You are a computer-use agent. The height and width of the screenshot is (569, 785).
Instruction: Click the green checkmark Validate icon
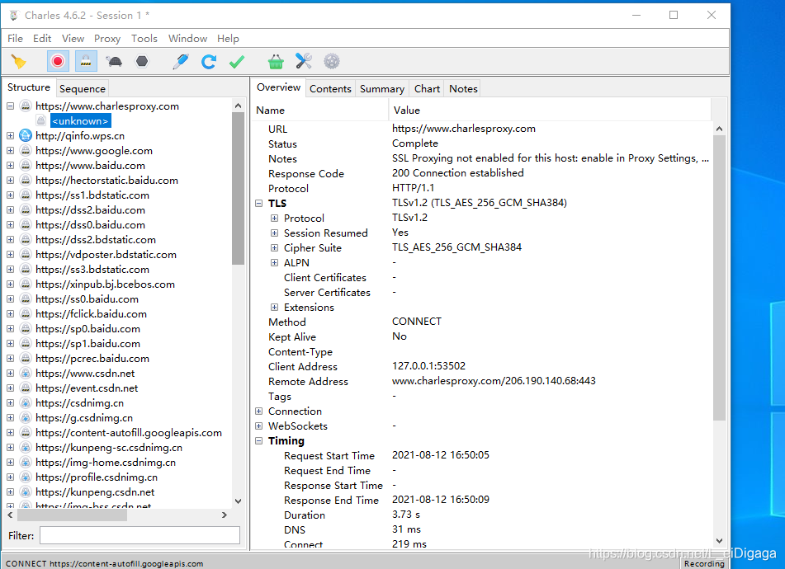point(237,62)
